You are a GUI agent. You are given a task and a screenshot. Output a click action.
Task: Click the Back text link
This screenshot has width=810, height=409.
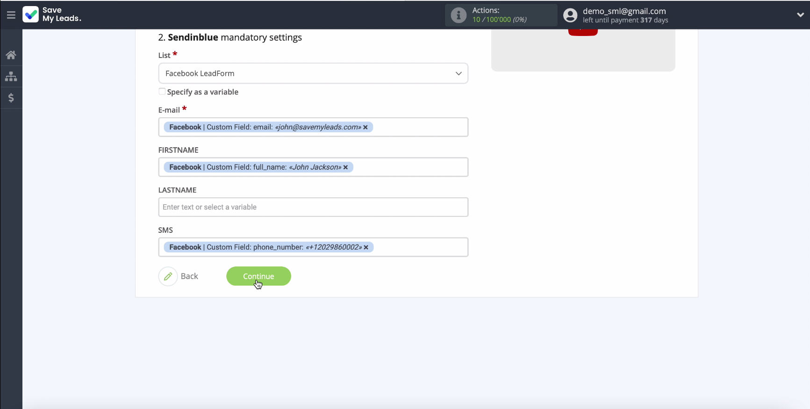(x=189, y=276)
